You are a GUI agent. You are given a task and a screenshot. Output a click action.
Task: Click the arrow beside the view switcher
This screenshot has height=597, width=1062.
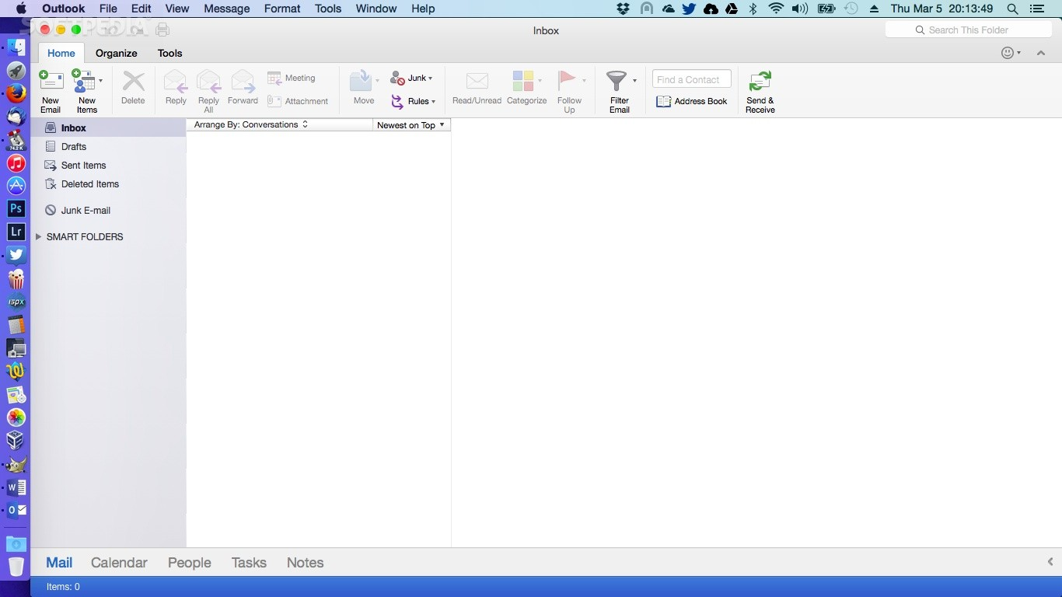[x=1050, y=561]
